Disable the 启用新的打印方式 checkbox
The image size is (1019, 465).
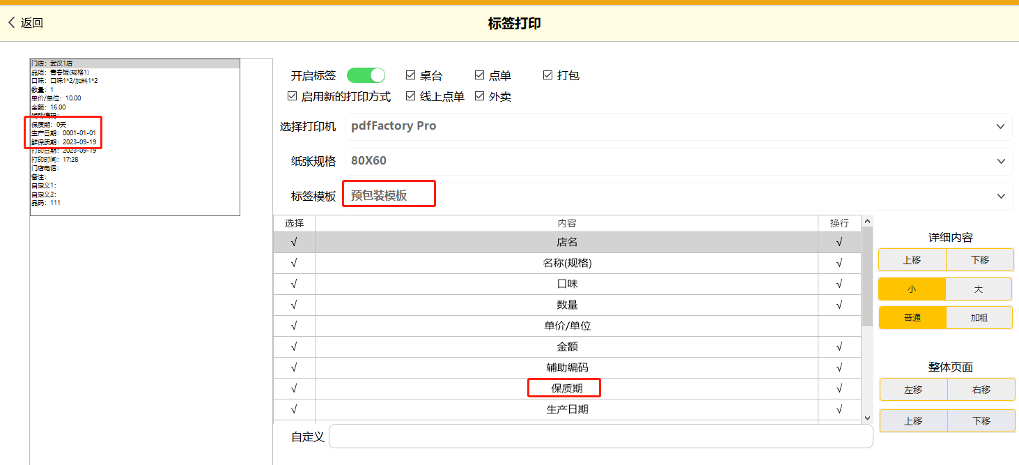click(293, 96)
